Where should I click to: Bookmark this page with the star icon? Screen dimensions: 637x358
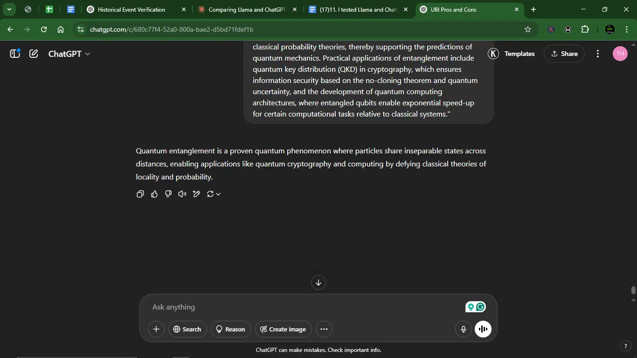528,29
